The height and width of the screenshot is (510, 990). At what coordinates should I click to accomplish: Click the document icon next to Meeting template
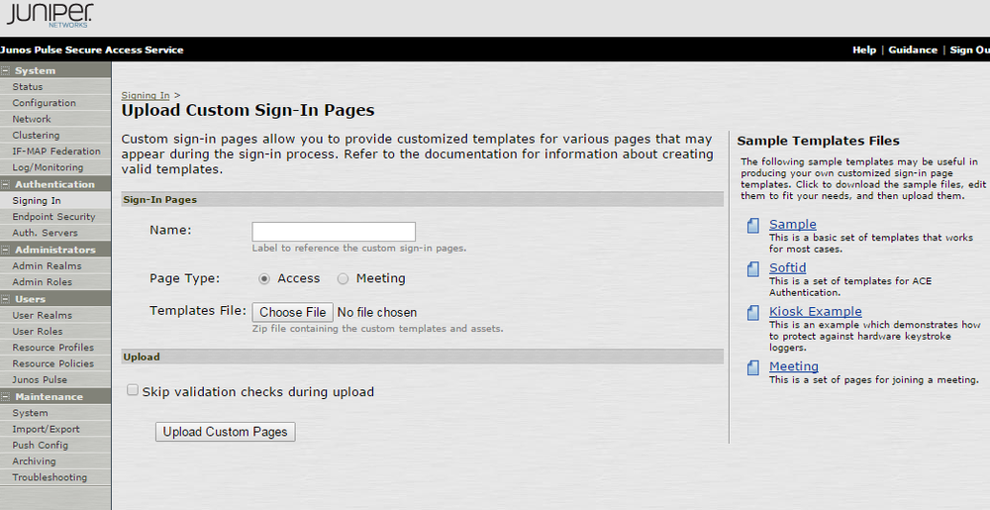click(x=753, y=368)
